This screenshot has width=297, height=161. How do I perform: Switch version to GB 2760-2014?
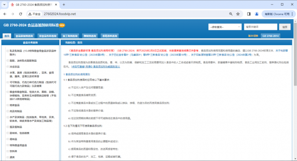pos(271,36)
